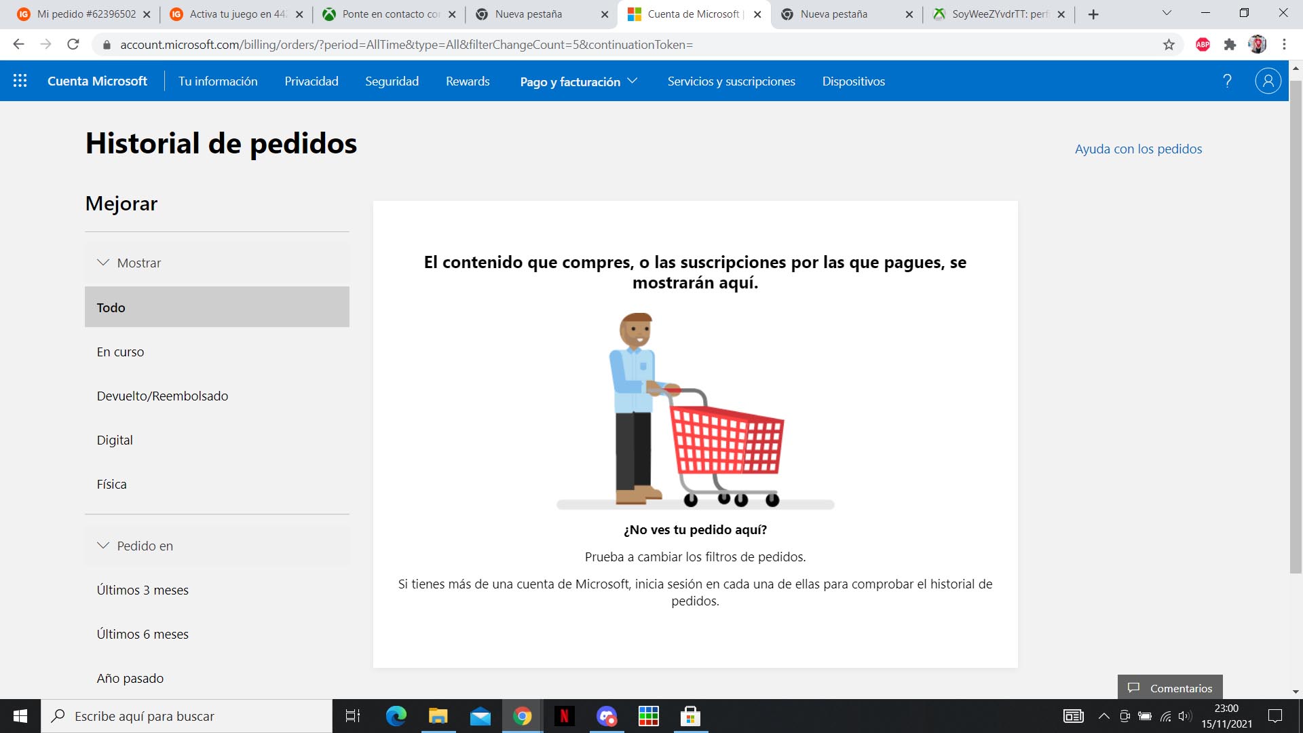The width and height of the screenshot is (1303, 733).
Task: Collapse the Mostrar filter section
Action: (x=139, y=263)
